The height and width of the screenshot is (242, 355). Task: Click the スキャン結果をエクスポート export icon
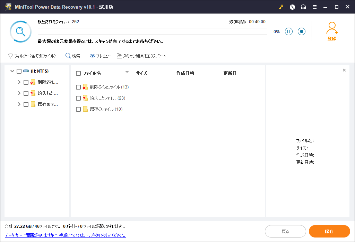tap(119, 56)
